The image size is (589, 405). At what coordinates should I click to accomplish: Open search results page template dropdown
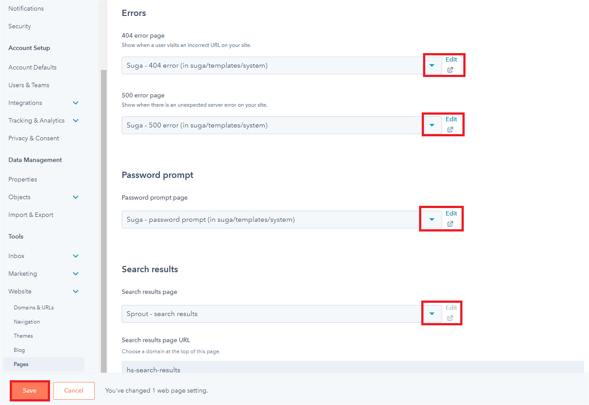coord(432,314)
